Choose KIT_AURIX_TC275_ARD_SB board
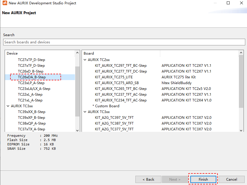Screen dimensions: 247x185 pos(117,83)
